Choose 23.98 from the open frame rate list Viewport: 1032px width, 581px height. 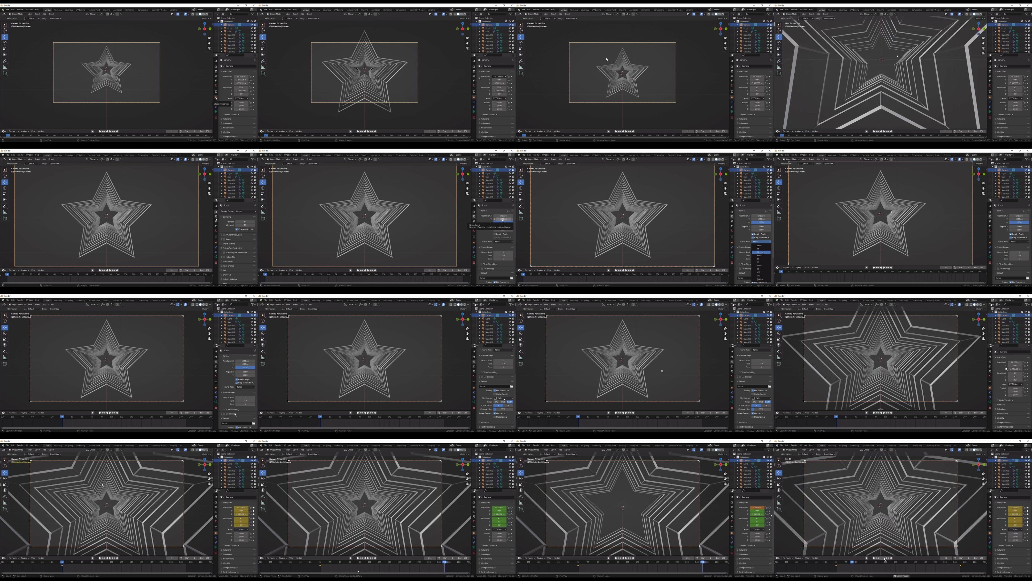click(761, 246)
